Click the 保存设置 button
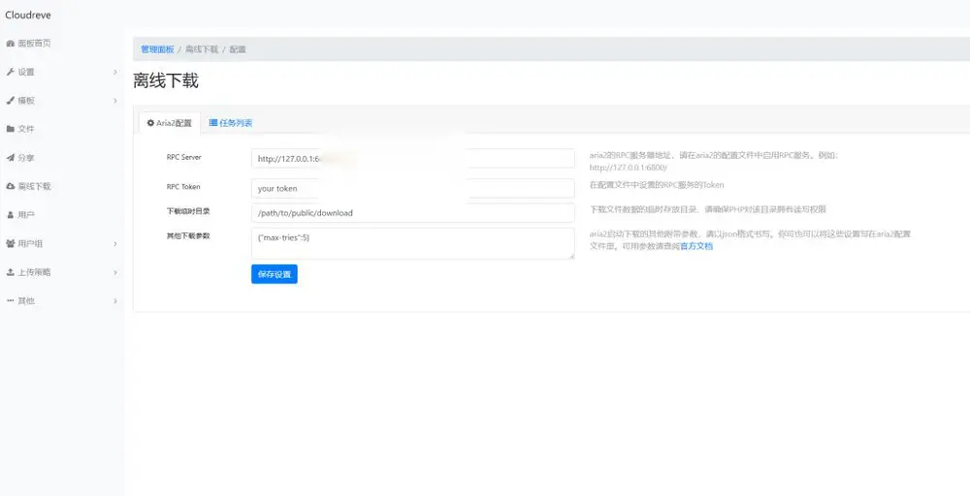 tap(275, 274)
